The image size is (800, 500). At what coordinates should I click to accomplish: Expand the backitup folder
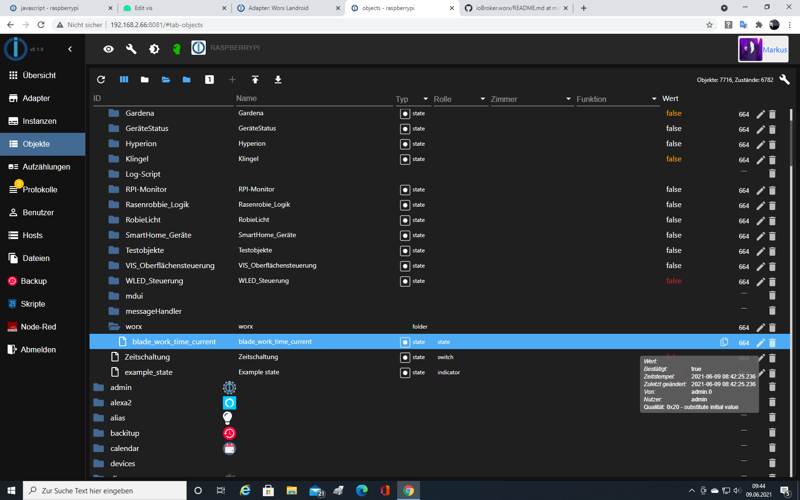click(99, 433)
